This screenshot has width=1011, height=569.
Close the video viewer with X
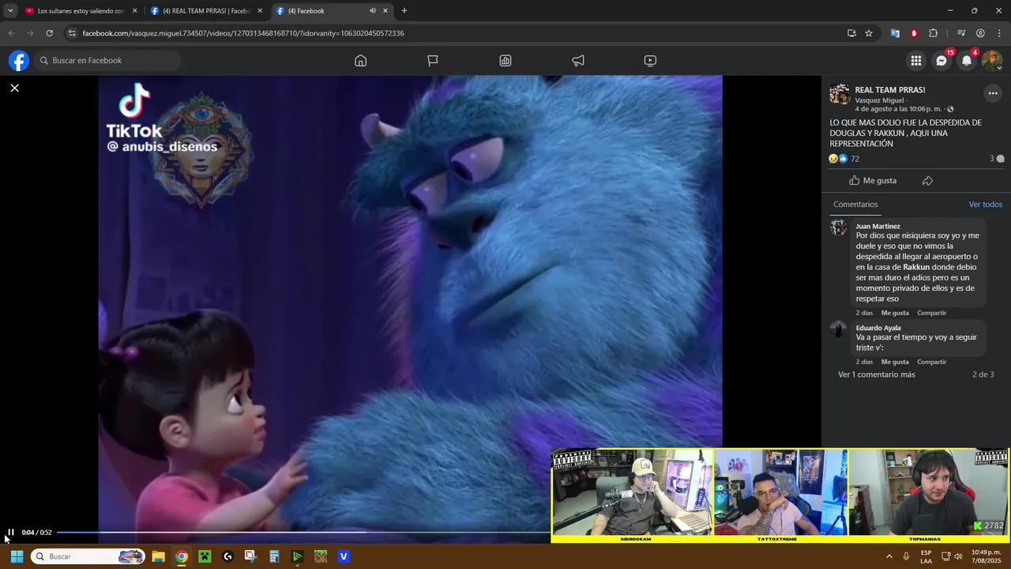pyautogui.click(x=14, y=88)
